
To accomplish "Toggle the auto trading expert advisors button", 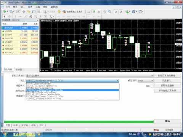I will pyautogui.click(x=72, y=12).
